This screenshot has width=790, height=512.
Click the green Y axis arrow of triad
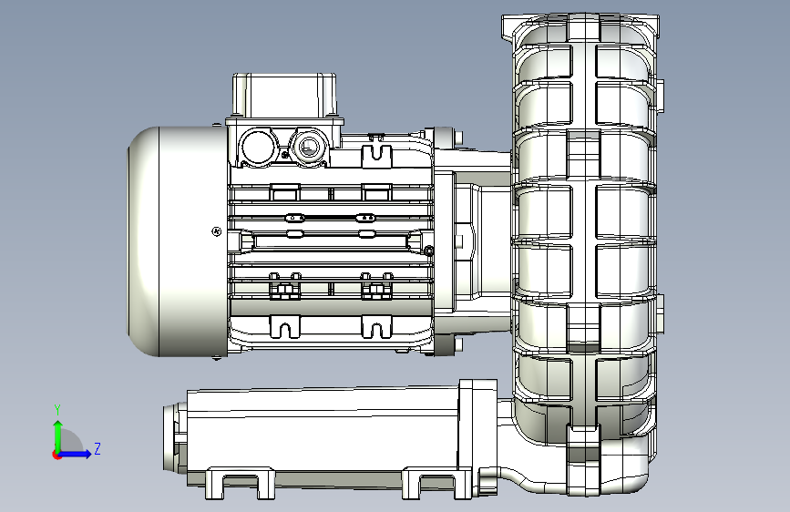coord(58,435)
